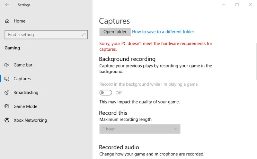The image size is (257, 159).
Task: Click the Record this heading
Action: tap(113, 113)
